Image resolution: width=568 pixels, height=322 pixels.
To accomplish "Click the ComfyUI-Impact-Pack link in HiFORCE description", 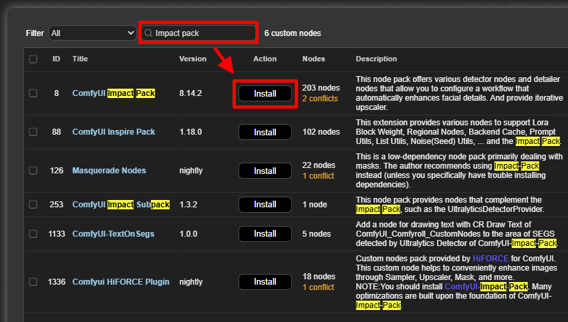I will (x=486, y=287).
